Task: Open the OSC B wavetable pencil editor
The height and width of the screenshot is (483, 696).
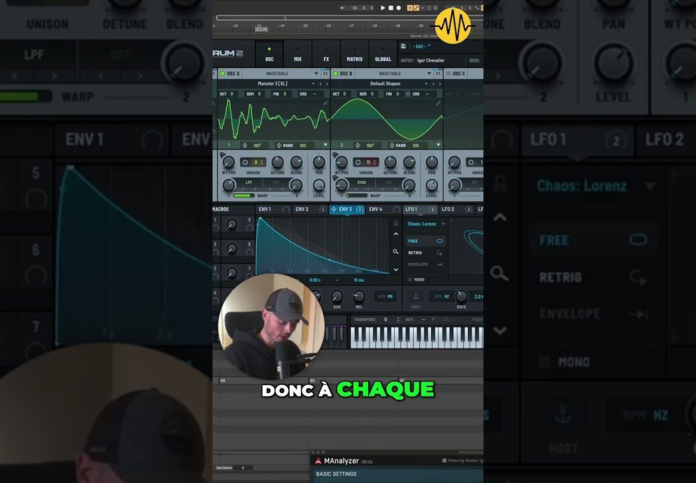Action: point(438,103)
